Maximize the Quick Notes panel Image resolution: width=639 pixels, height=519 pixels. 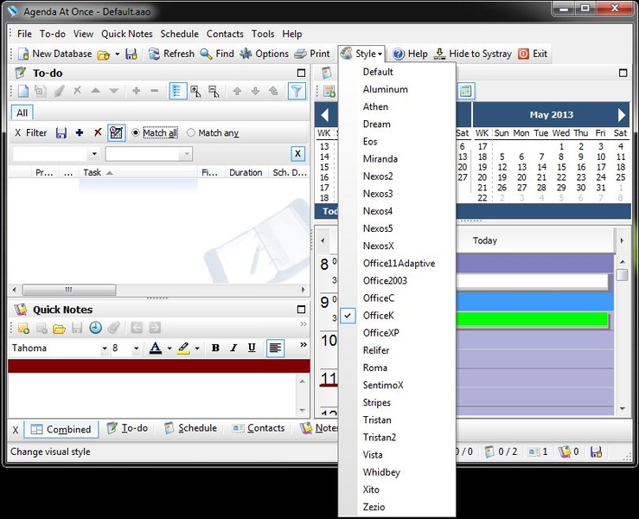coord(301,310)
